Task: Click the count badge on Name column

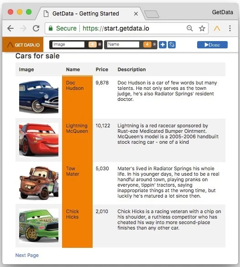Action: pos(147,44)
